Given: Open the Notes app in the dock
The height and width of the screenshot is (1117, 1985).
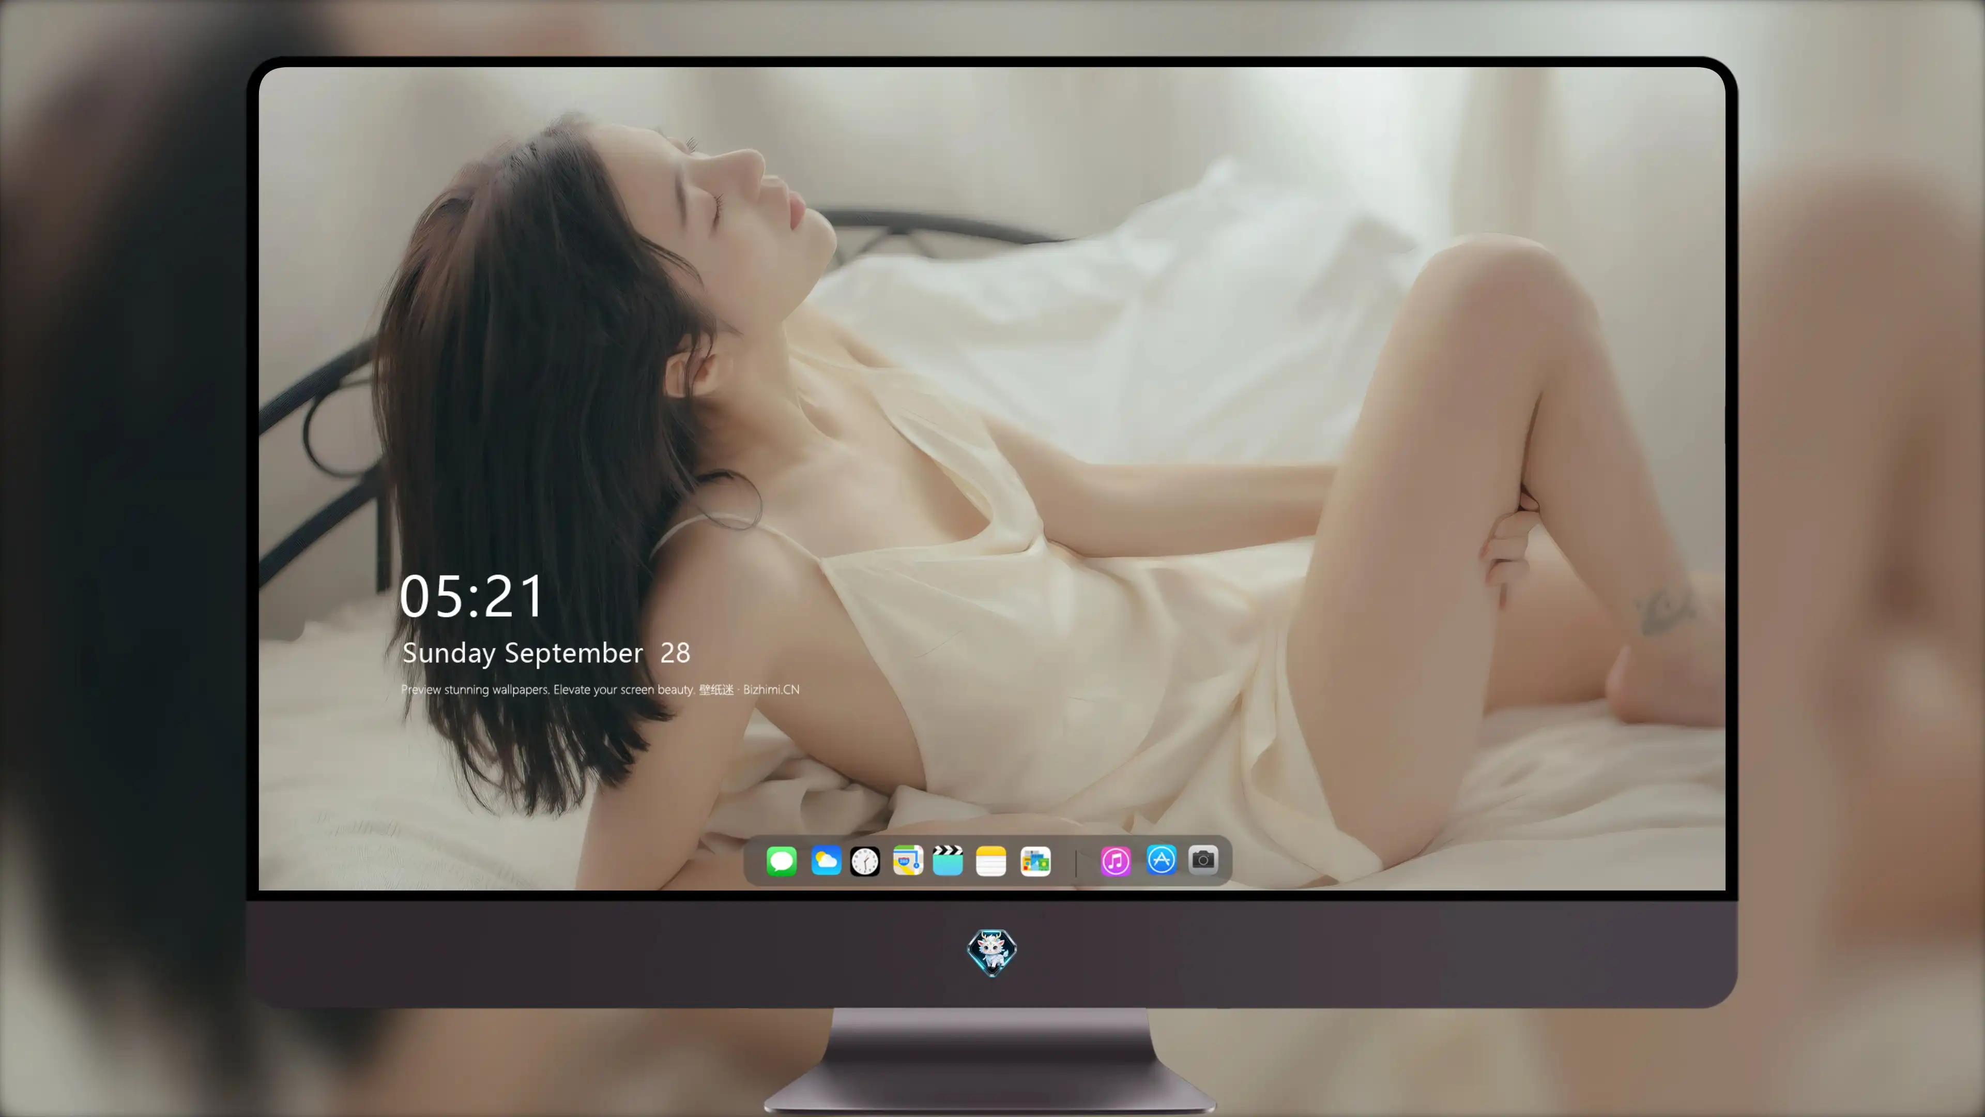Looking at the screenshot, I should point(991,861).
